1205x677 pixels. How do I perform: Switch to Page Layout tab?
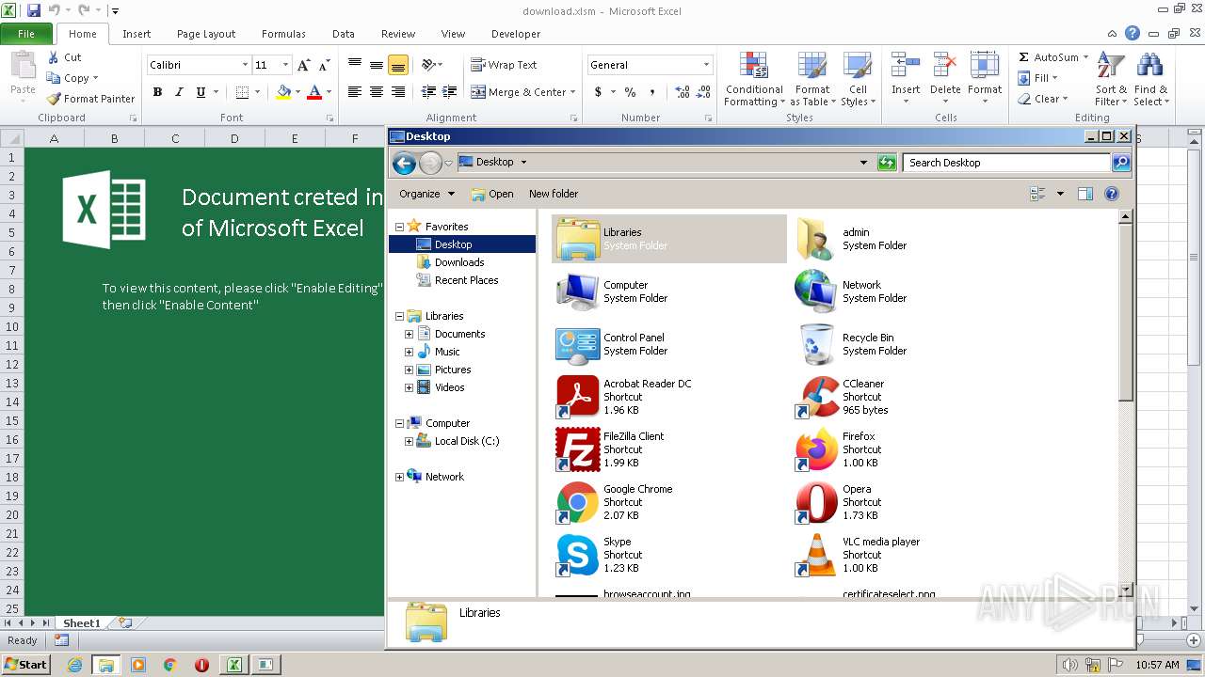206,34
